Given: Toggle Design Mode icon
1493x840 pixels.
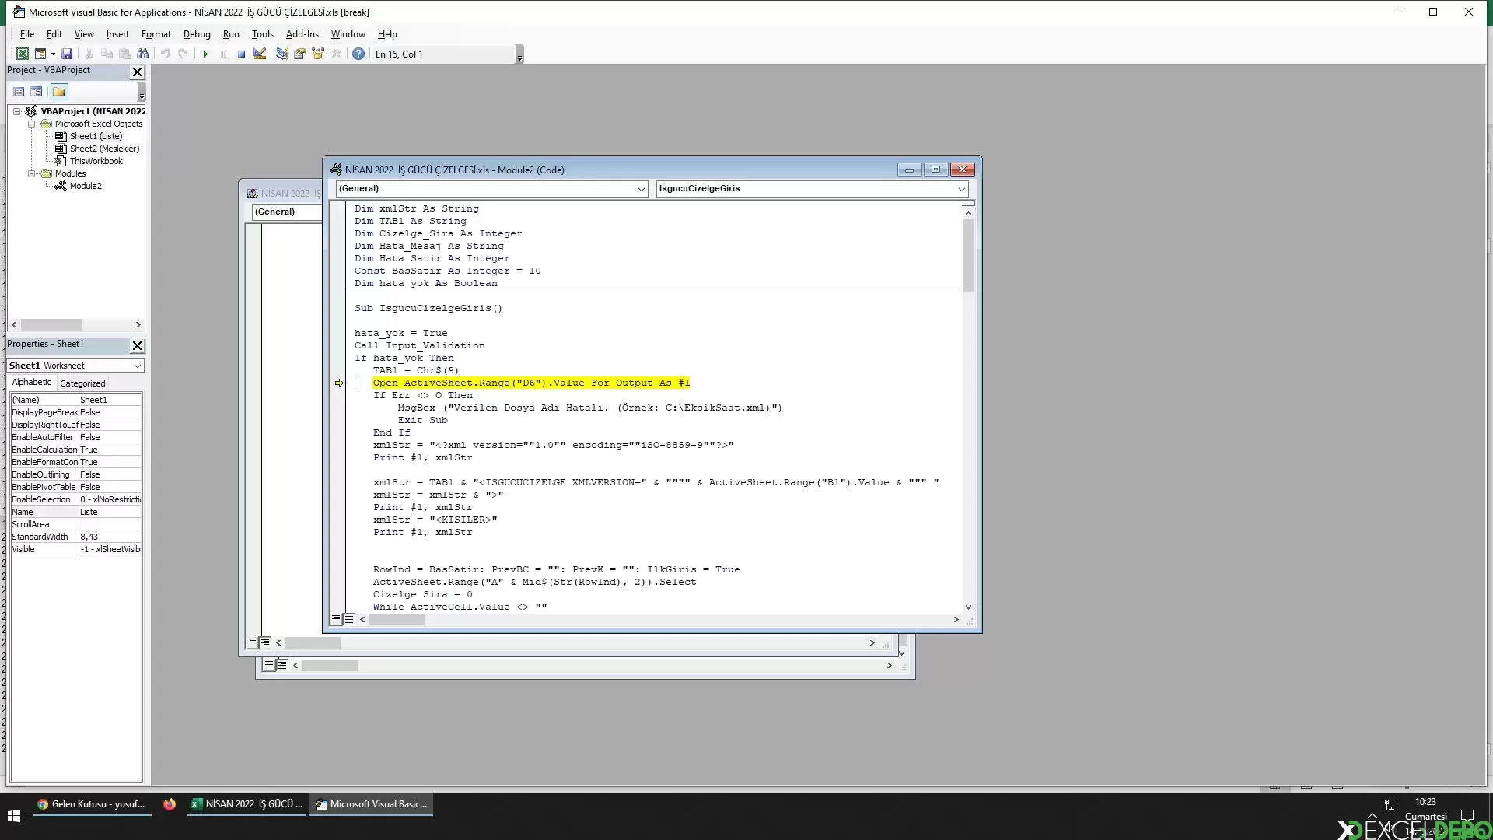Looking at the screenshot, I should [x=260, y=54].
